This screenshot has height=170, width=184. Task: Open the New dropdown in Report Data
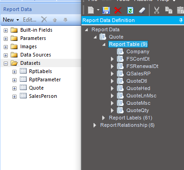11,20
